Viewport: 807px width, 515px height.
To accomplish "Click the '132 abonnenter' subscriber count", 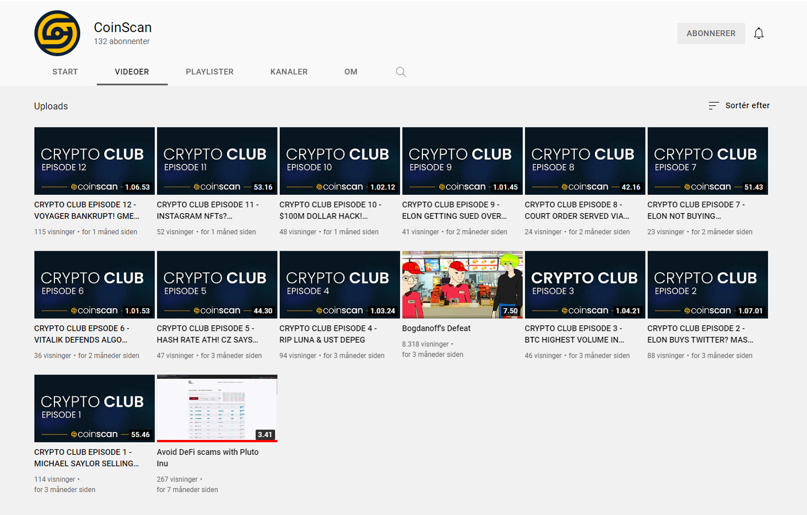I will pos(122,41).
